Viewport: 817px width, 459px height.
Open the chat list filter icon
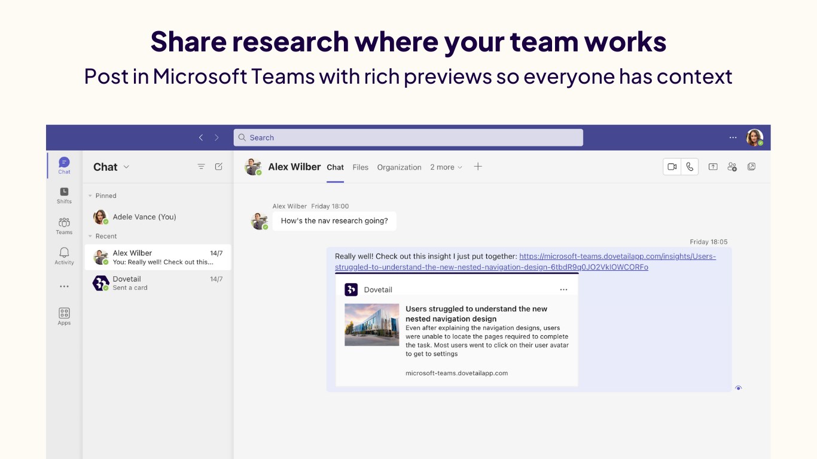point(201,167)
